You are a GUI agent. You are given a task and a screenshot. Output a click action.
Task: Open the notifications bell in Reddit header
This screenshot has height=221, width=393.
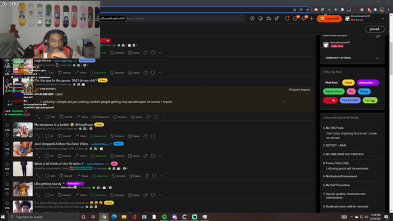point(303,18)
